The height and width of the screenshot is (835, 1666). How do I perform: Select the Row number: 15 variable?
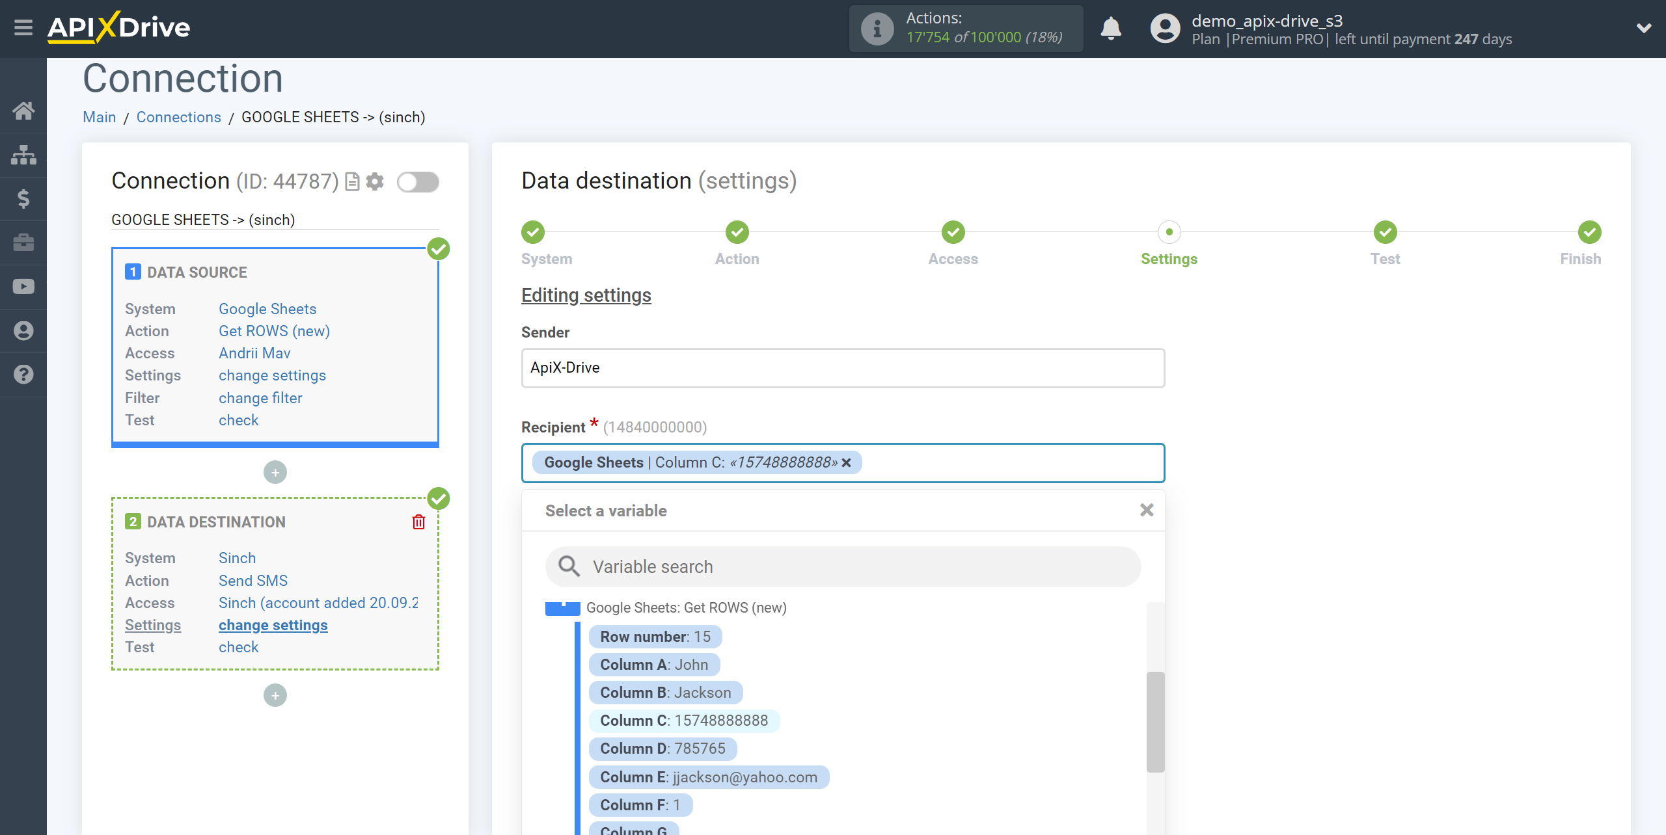pos(655,637)
